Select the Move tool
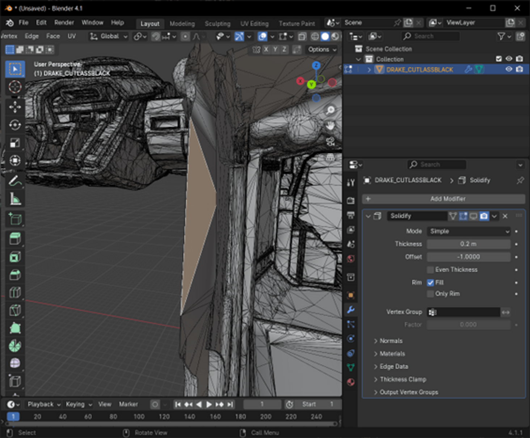The height and width of the screenshot is (438, 530). pyautogui.click(x=15, y=107)
